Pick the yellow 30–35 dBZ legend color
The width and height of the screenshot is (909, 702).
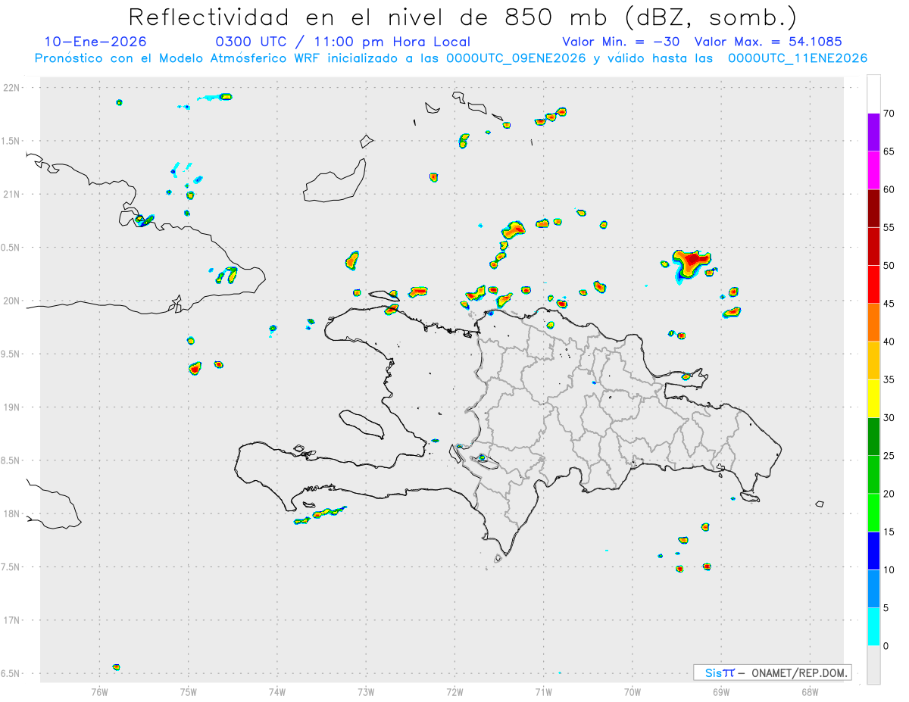pyautogui.click(x=873, y=398)
